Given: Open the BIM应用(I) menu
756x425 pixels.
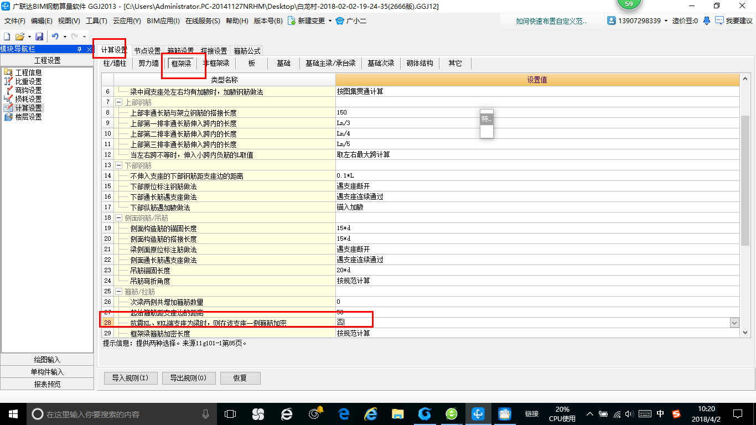Looking at the screenshot, I should [x=163, y=20].
